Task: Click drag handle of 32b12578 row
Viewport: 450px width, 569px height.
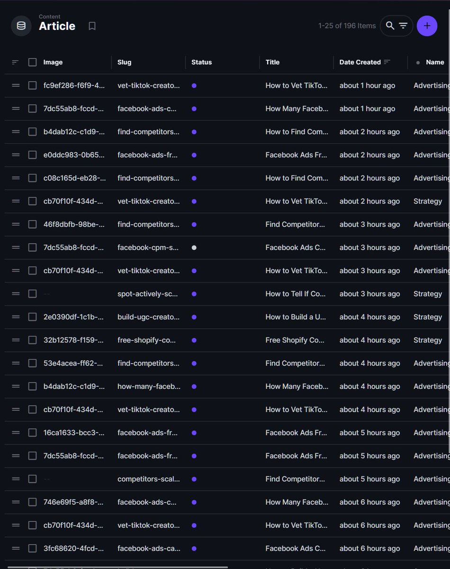Action: (x=16, y=340)
